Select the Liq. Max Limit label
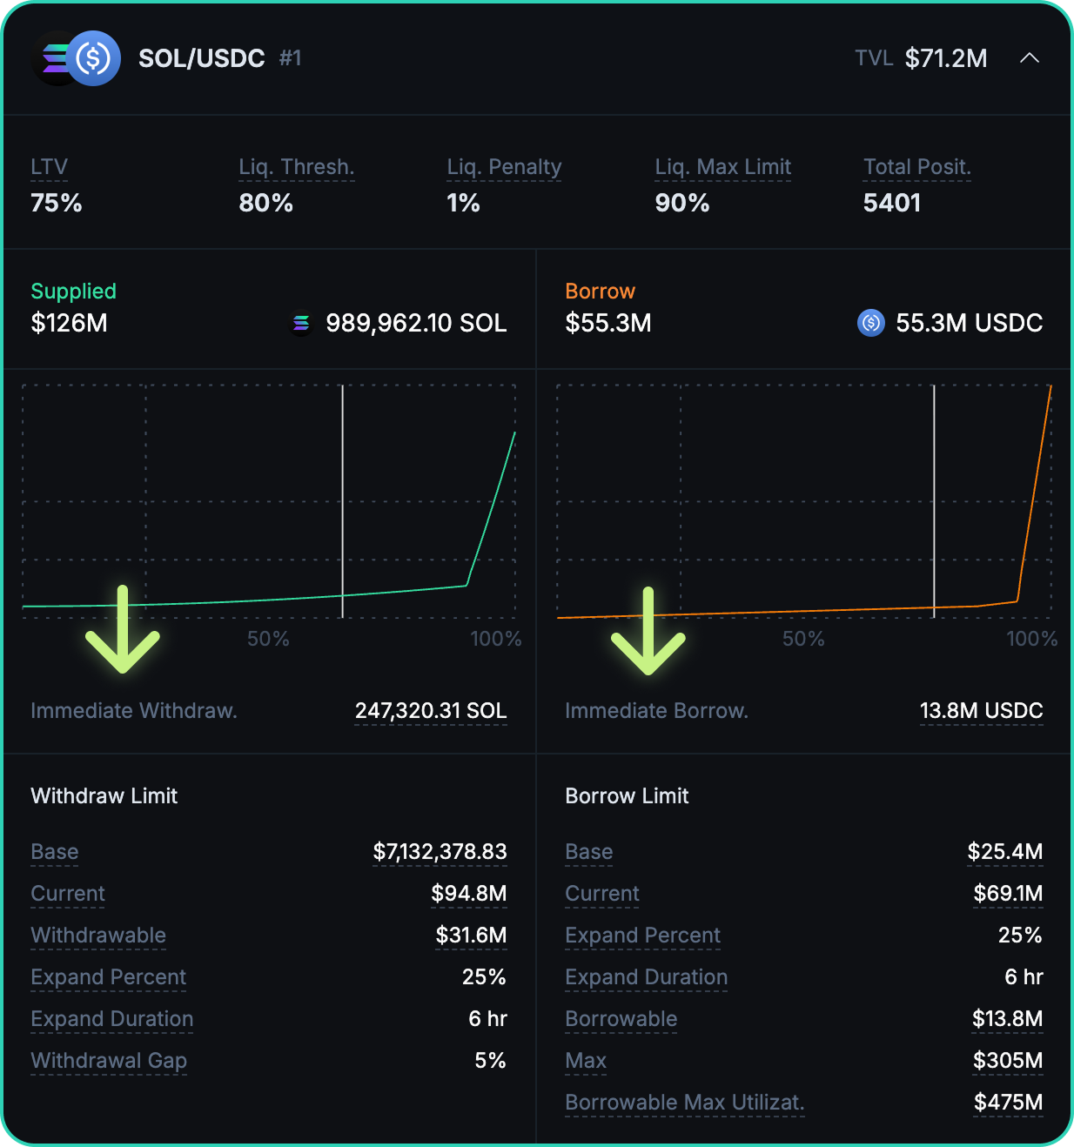Screen dimensions: 1074x1147 (x=722, y=166)
